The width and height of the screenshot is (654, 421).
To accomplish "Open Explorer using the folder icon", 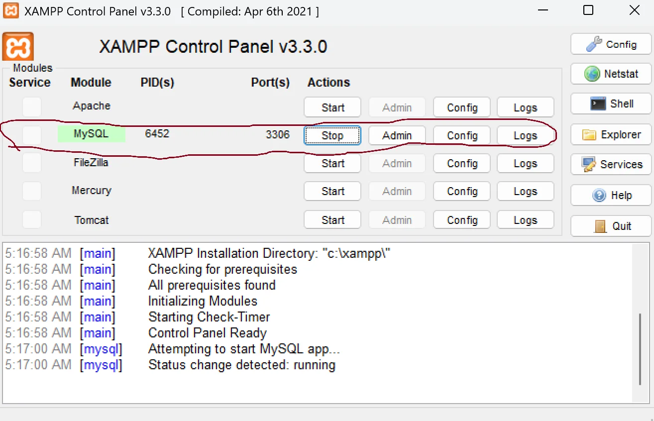I will (x=589, y=135).
